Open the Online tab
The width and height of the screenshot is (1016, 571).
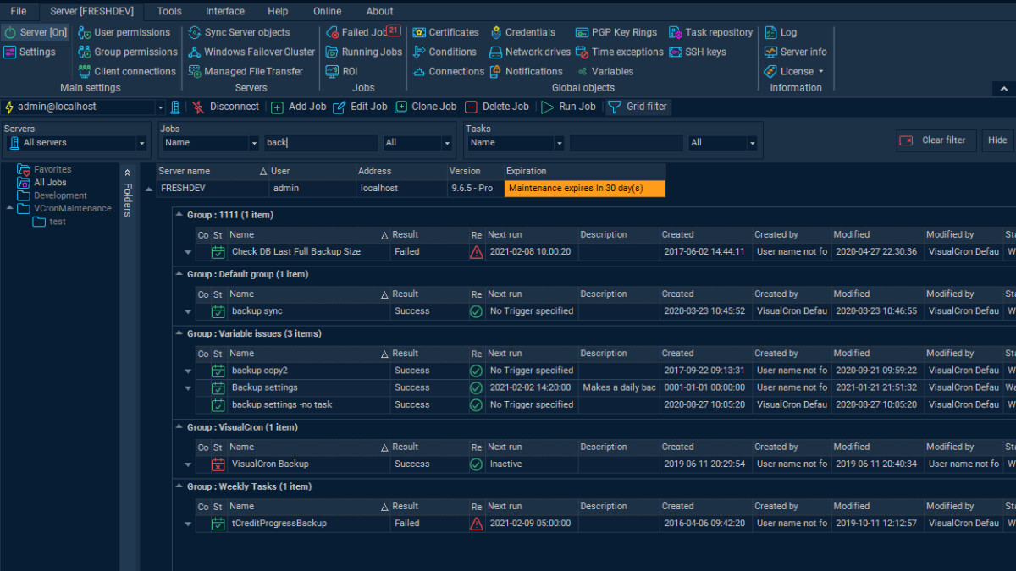(x=327, y=11)
